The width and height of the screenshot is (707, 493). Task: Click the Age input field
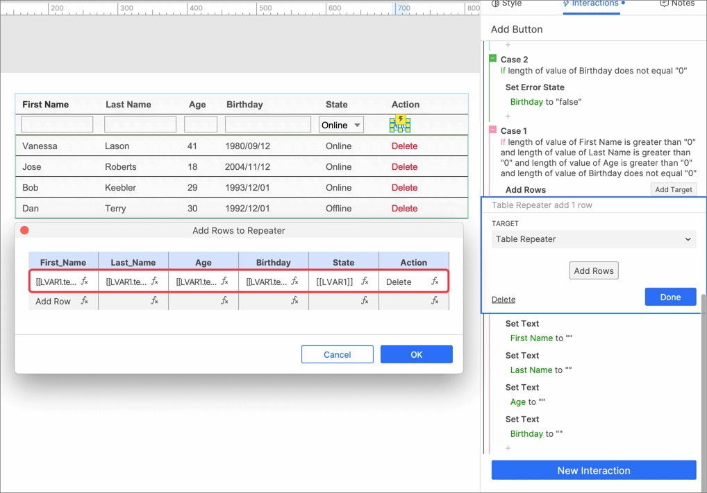pos(201,124)
